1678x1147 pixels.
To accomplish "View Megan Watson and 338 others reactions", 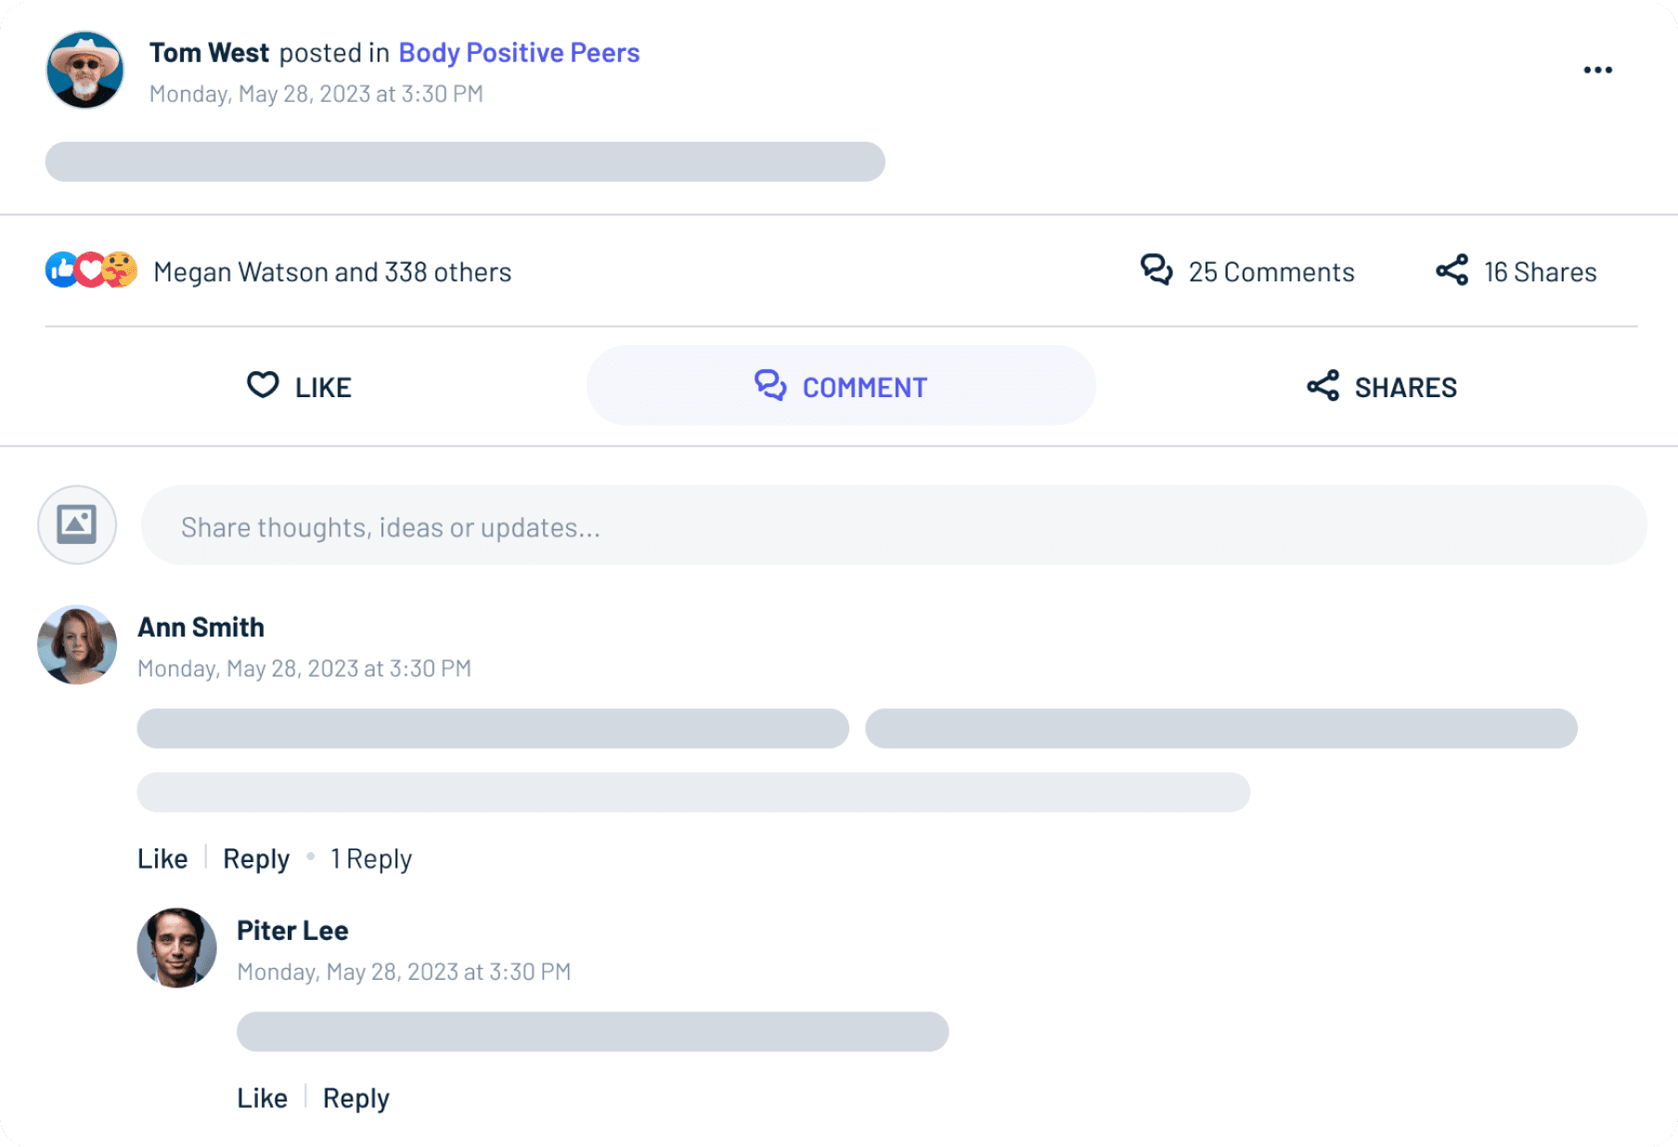I will 332,272.
